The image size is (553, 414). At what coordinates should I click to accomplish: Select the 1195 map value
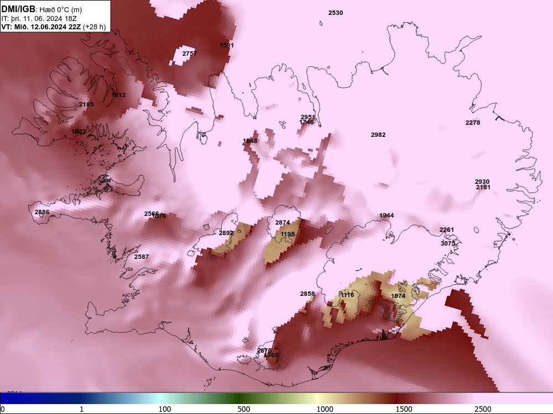(288, 234)
